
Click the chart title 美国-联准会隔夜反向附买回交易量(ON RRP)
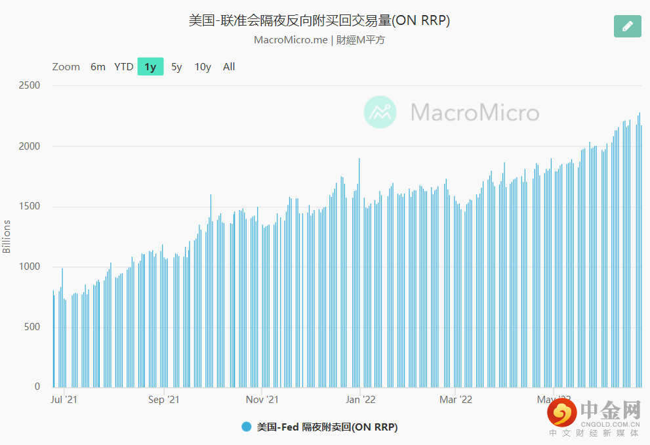[x=319, y=20]
